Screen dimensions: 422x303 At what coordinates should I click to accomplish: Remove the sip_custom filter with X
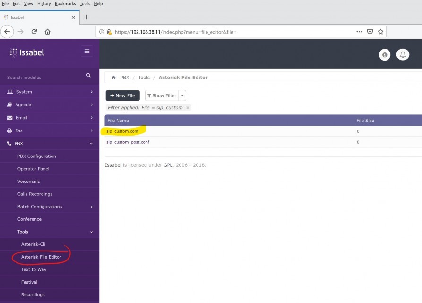[x=188, y=108]
